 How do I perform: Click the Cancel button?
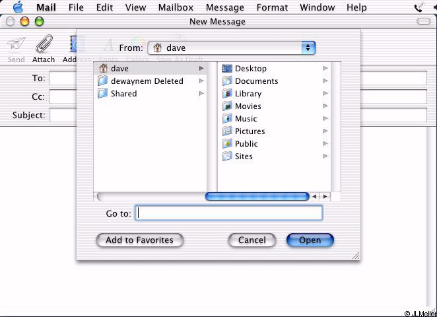pyautogui.click(x=252, y=240)
